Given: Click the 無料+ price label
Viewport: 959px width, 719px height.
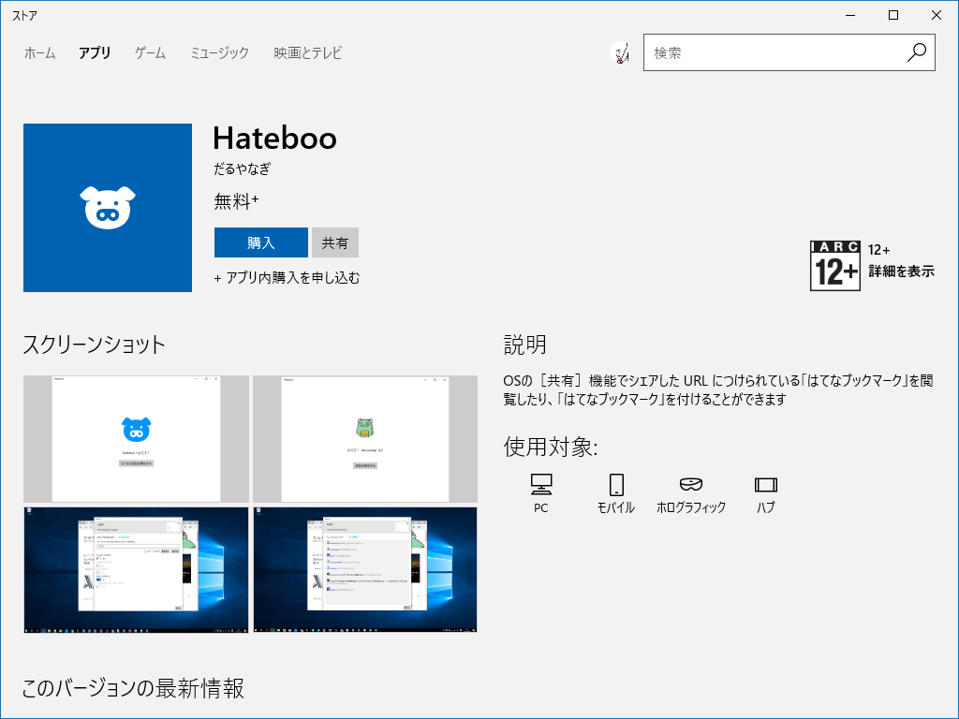Looking at the screenshot, I should tap(237, 200).
